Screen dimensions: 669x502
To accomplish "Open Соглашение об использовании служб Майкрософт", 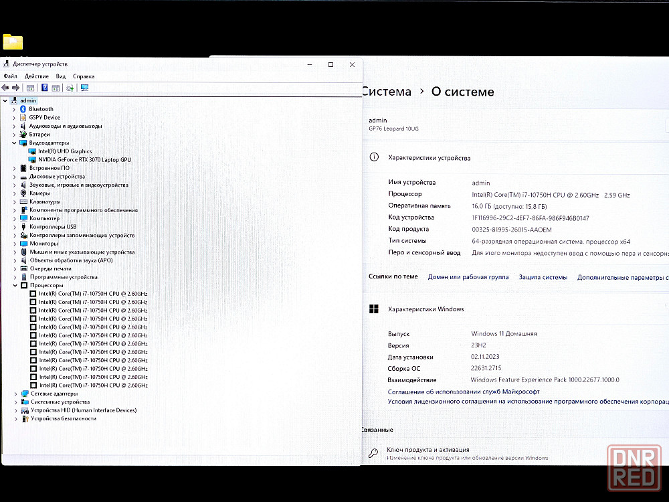I will pos(464,392).
